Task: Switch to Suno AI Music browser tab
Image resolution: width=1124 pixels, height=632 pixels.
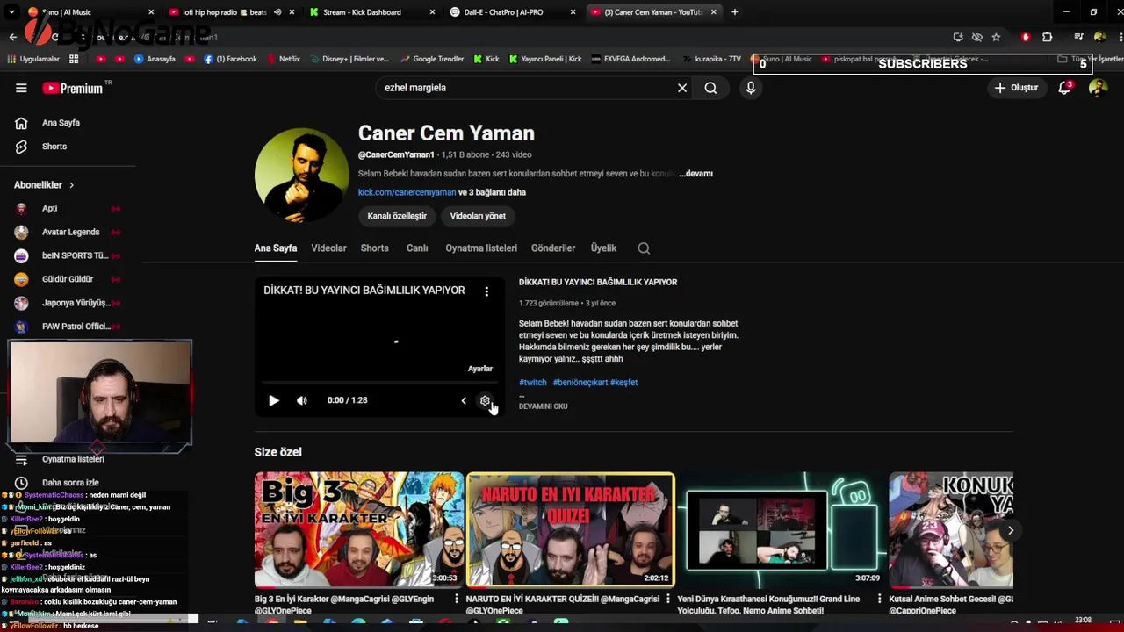Action: click(x=88, y=12)
